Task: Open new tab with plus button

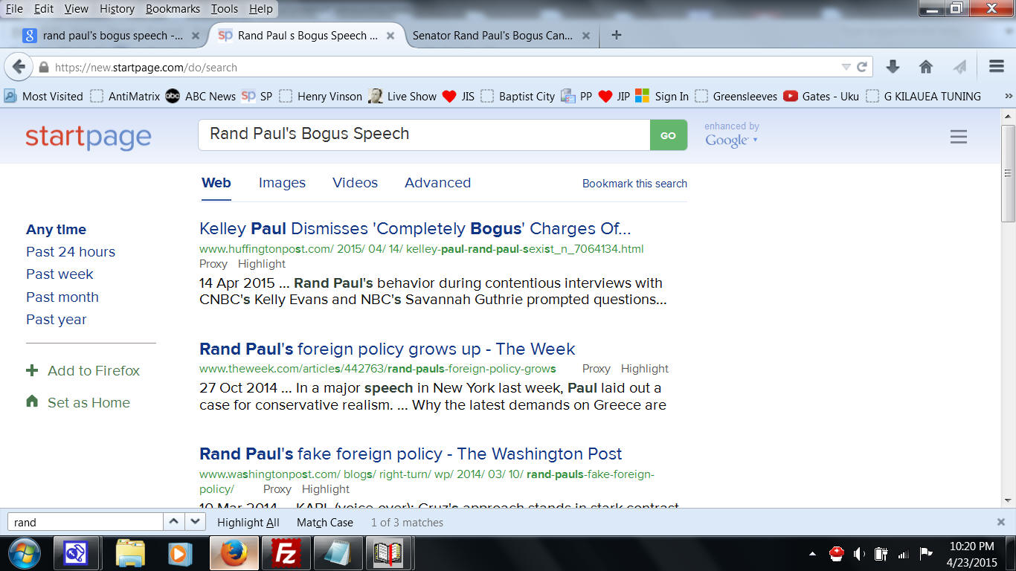Action: tap(616, 35)
